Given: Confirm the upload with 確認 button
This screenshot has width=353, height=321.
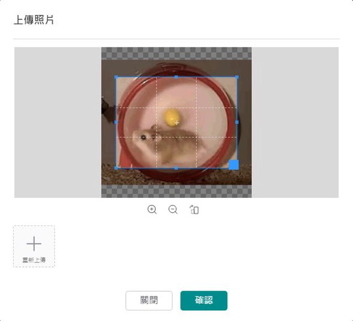Looking at the screenshot, I should coord(204,301).
